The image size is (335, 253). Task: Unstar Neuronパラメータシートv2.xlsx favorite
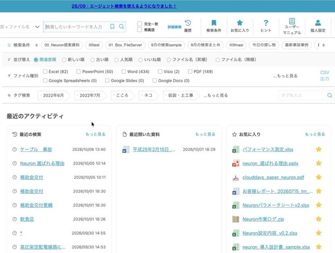(318, 205)
